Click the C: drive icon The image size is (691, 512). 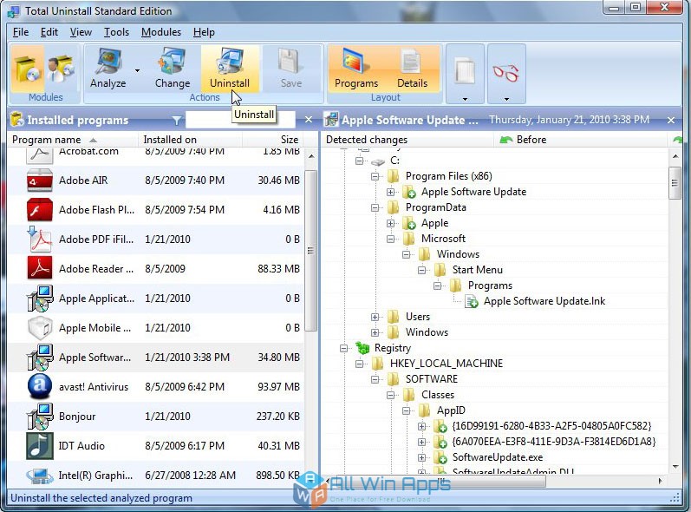pyautogui.click(x=378, y=162)
